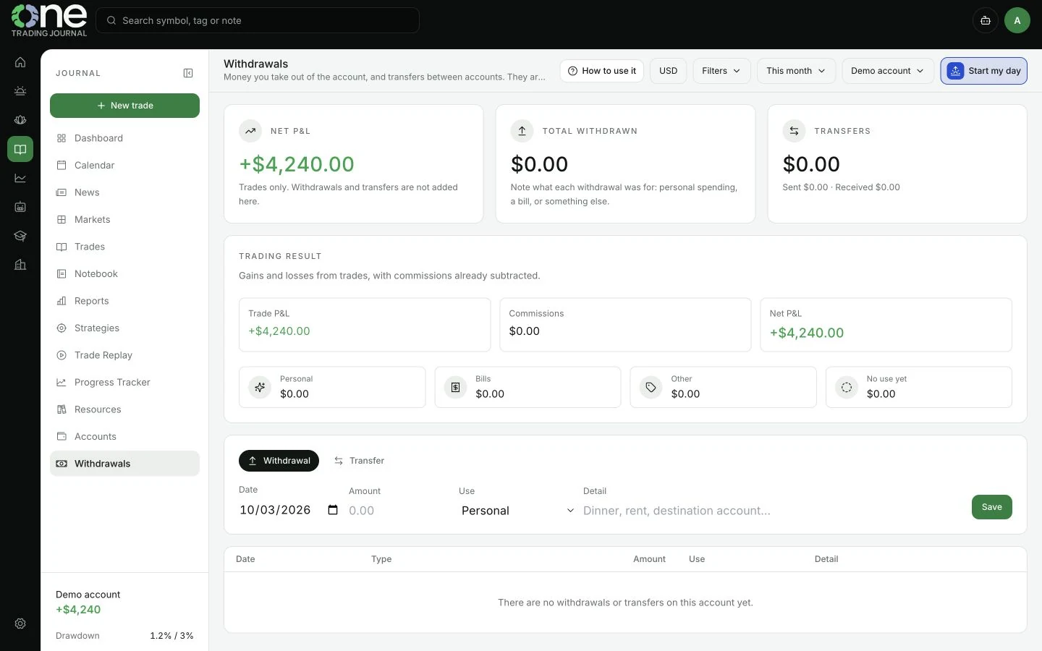The width and height of the screenshot is (1042, 651).
Task: Click the Net P&L trend icon
Action: pos(250,131)
